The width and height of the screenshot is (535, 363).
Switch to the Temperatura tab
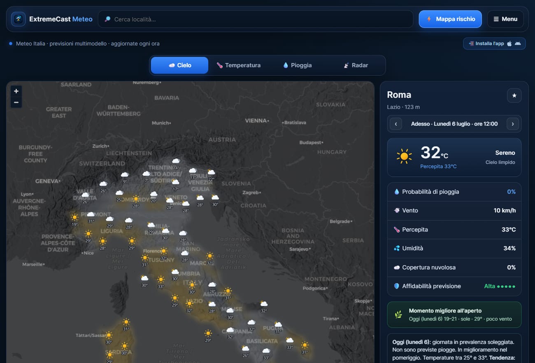[238, 65]
